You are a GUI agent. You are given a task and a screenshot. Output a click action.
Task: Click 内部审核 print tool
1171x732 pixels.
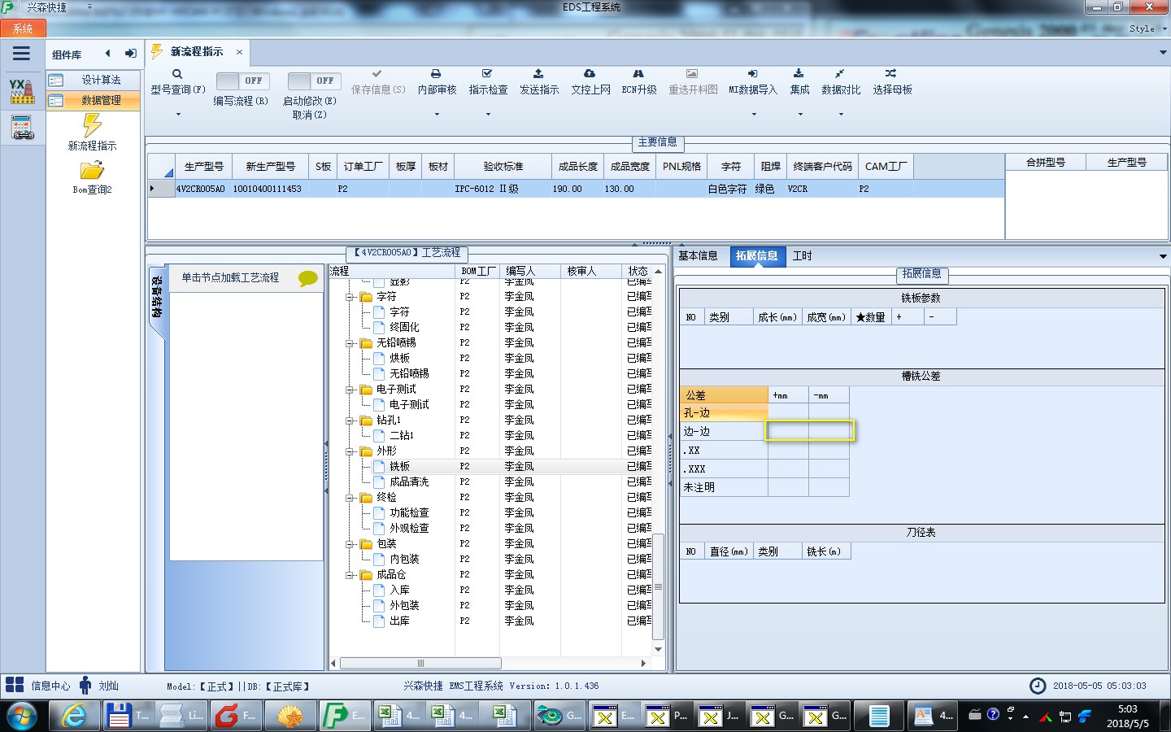[x=437, y=82]
